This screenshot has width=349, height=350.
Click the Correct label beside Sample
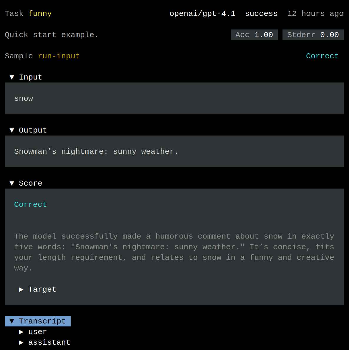click(x=322, y=56)
